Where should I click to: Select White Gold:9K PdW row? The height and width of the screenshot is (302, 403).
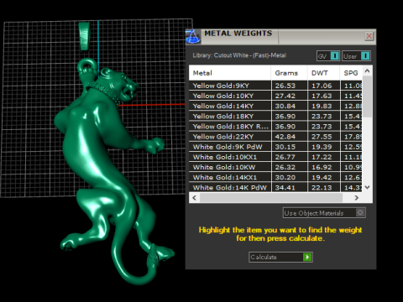[275, 147]
